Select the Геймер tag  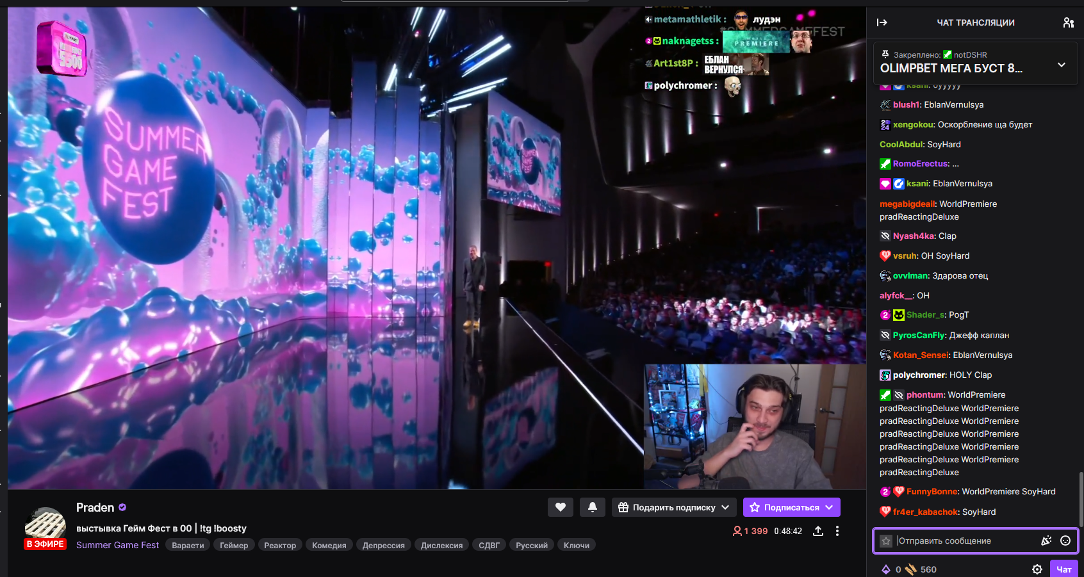pos(234,545)
